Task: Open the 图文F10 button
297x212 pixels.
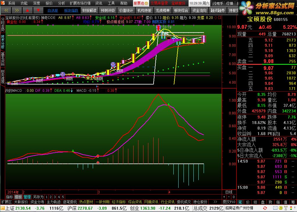Action: 229,202
